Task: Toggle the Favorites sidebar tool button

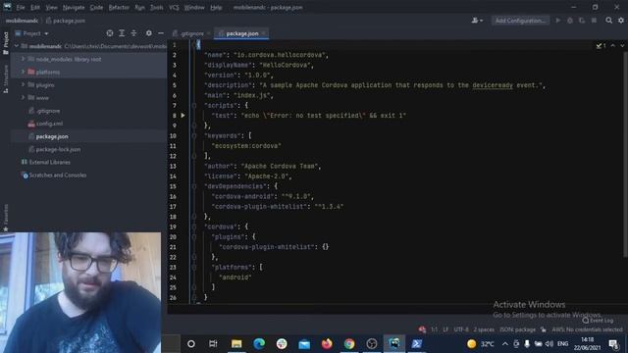Action: click(x=6, y=218)
